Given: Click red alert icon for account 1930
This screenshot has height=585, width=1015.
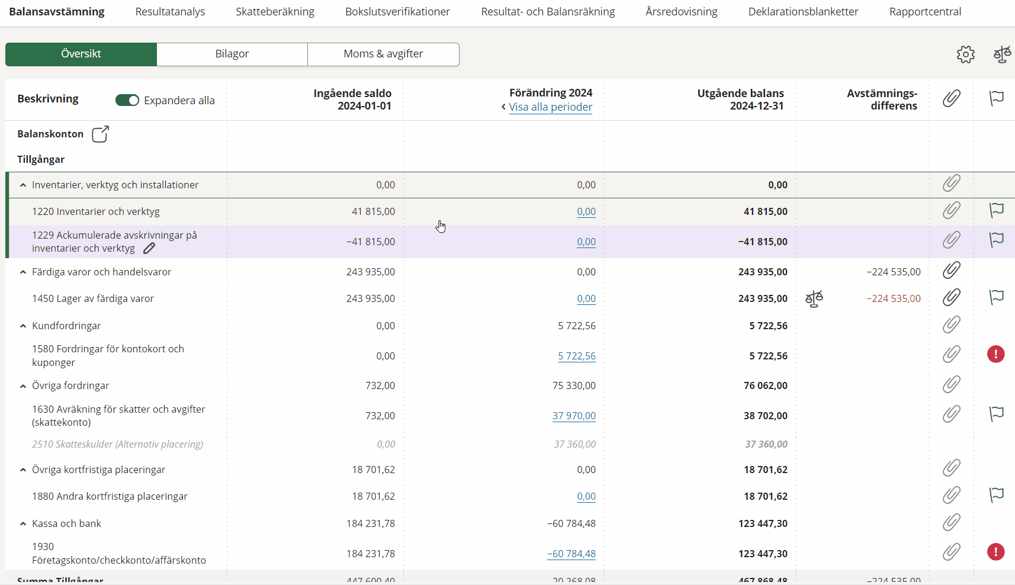Looking at the screenshot, I should coord(995,552).
